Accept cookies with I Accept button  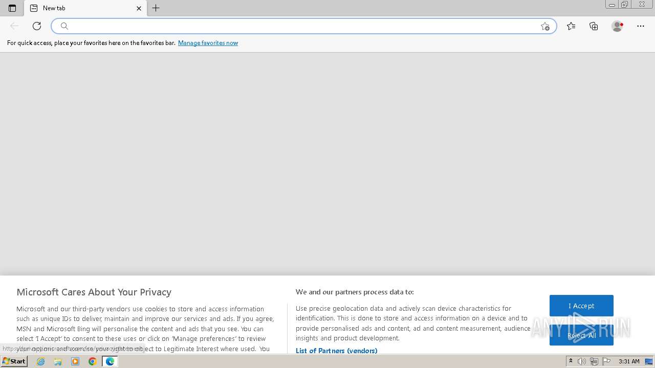pyautogui.click(x=581, y=306)
